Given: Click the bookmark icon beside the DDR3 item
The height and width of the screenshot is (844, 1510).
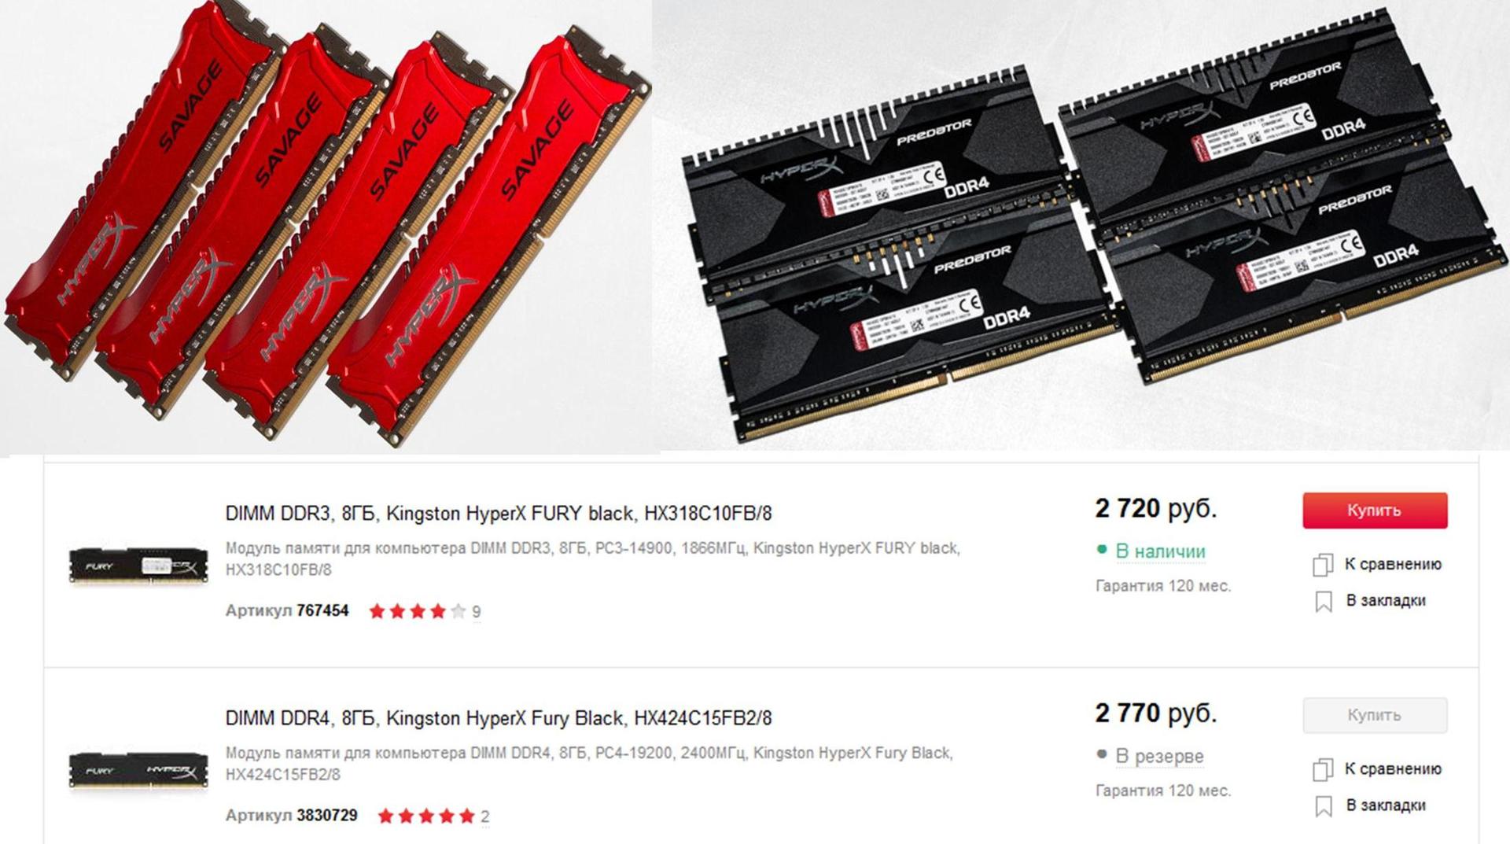Looking at the screenshot, I should tap(1324, 601).
